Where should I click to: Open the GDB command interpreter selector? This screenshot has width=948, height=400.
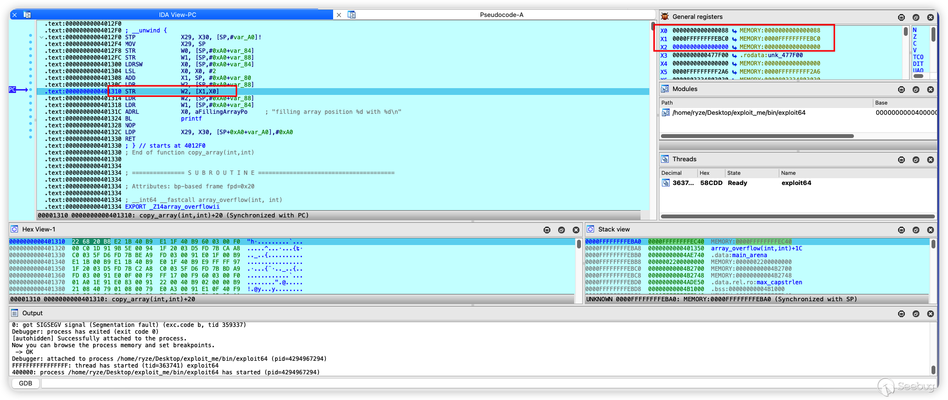point(25,384)
